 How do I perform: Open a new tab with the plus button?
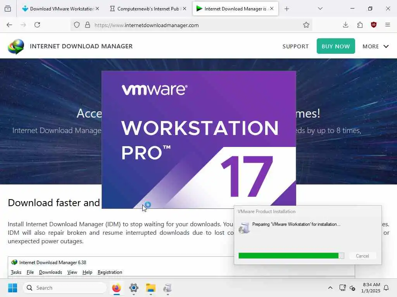point(287,9)
